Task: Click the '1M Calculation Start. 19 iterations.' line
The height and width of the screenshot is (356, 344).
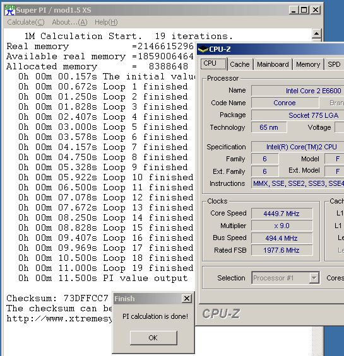Action: (129, 36)
